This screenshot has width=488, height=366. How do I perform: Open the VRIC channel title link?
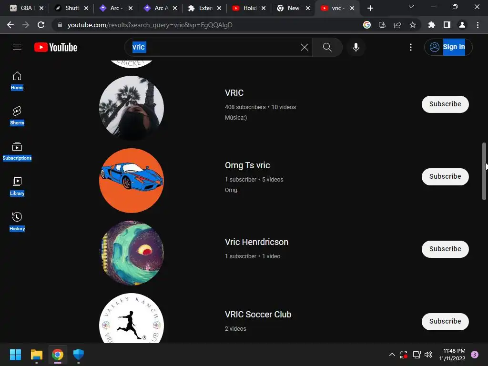click(x=234, y=93)
